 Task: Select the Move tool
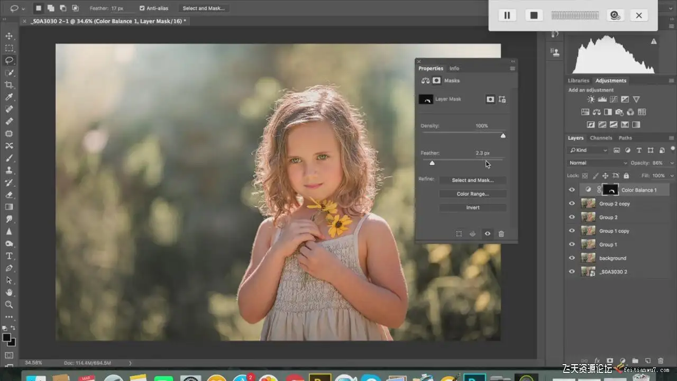click(x=9, y=36)
